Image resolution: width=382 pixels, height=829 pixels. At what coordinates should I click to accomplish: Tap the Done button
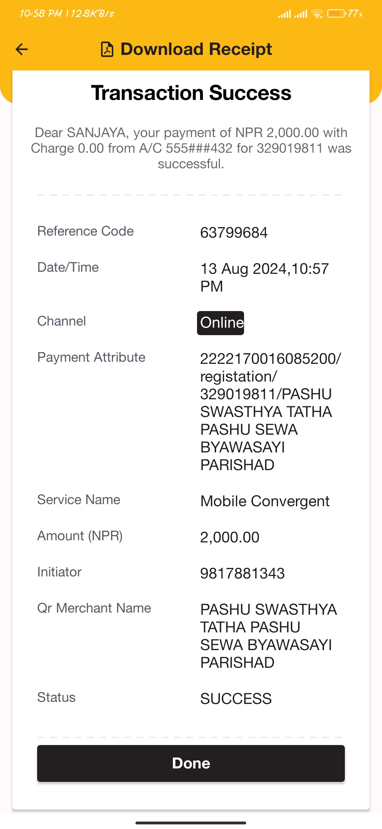(x=191, y=763)
